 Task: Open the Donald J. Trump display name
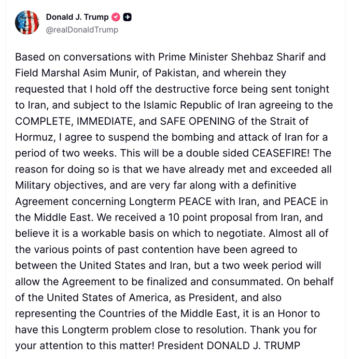click(77, 17)
